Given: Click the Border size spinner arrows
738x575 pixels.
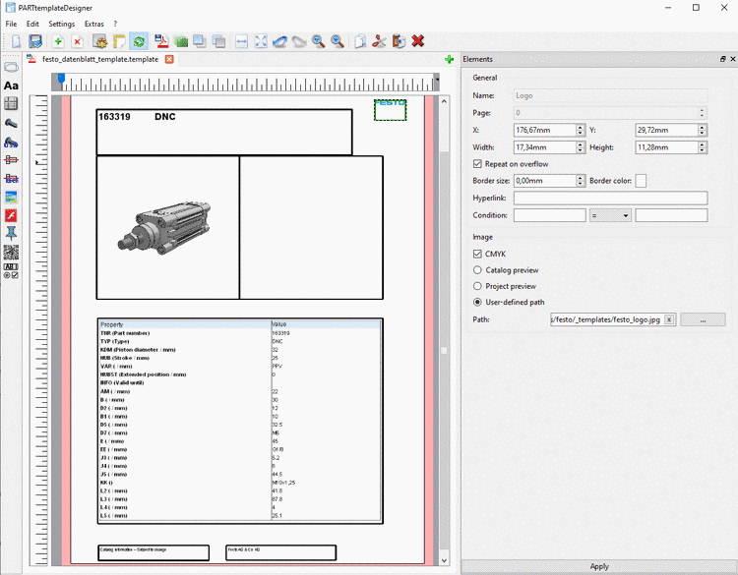Looking at the screenshot, I should click(581, 181).
